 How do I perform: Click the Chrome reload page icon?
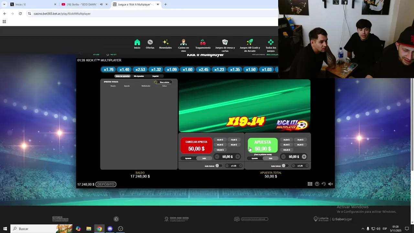click(20, 14)
